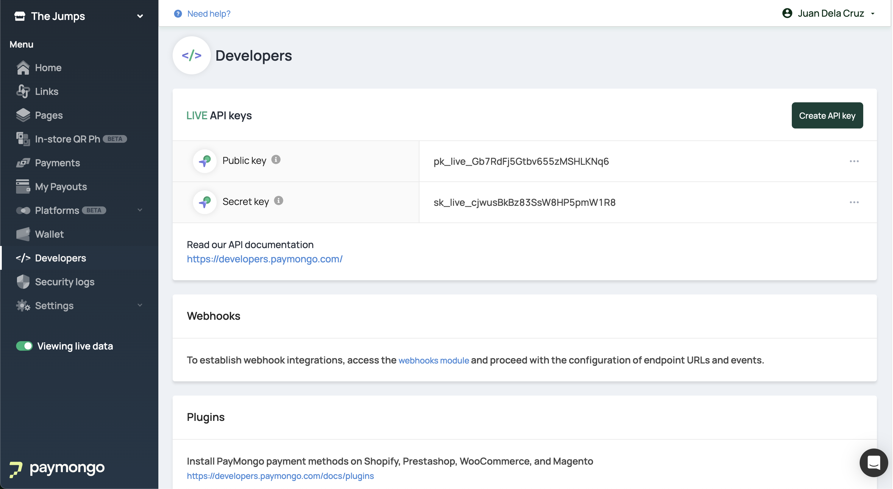Click the Settings gears icon
This screenshot has height=489, width=893.
(23, 305)
